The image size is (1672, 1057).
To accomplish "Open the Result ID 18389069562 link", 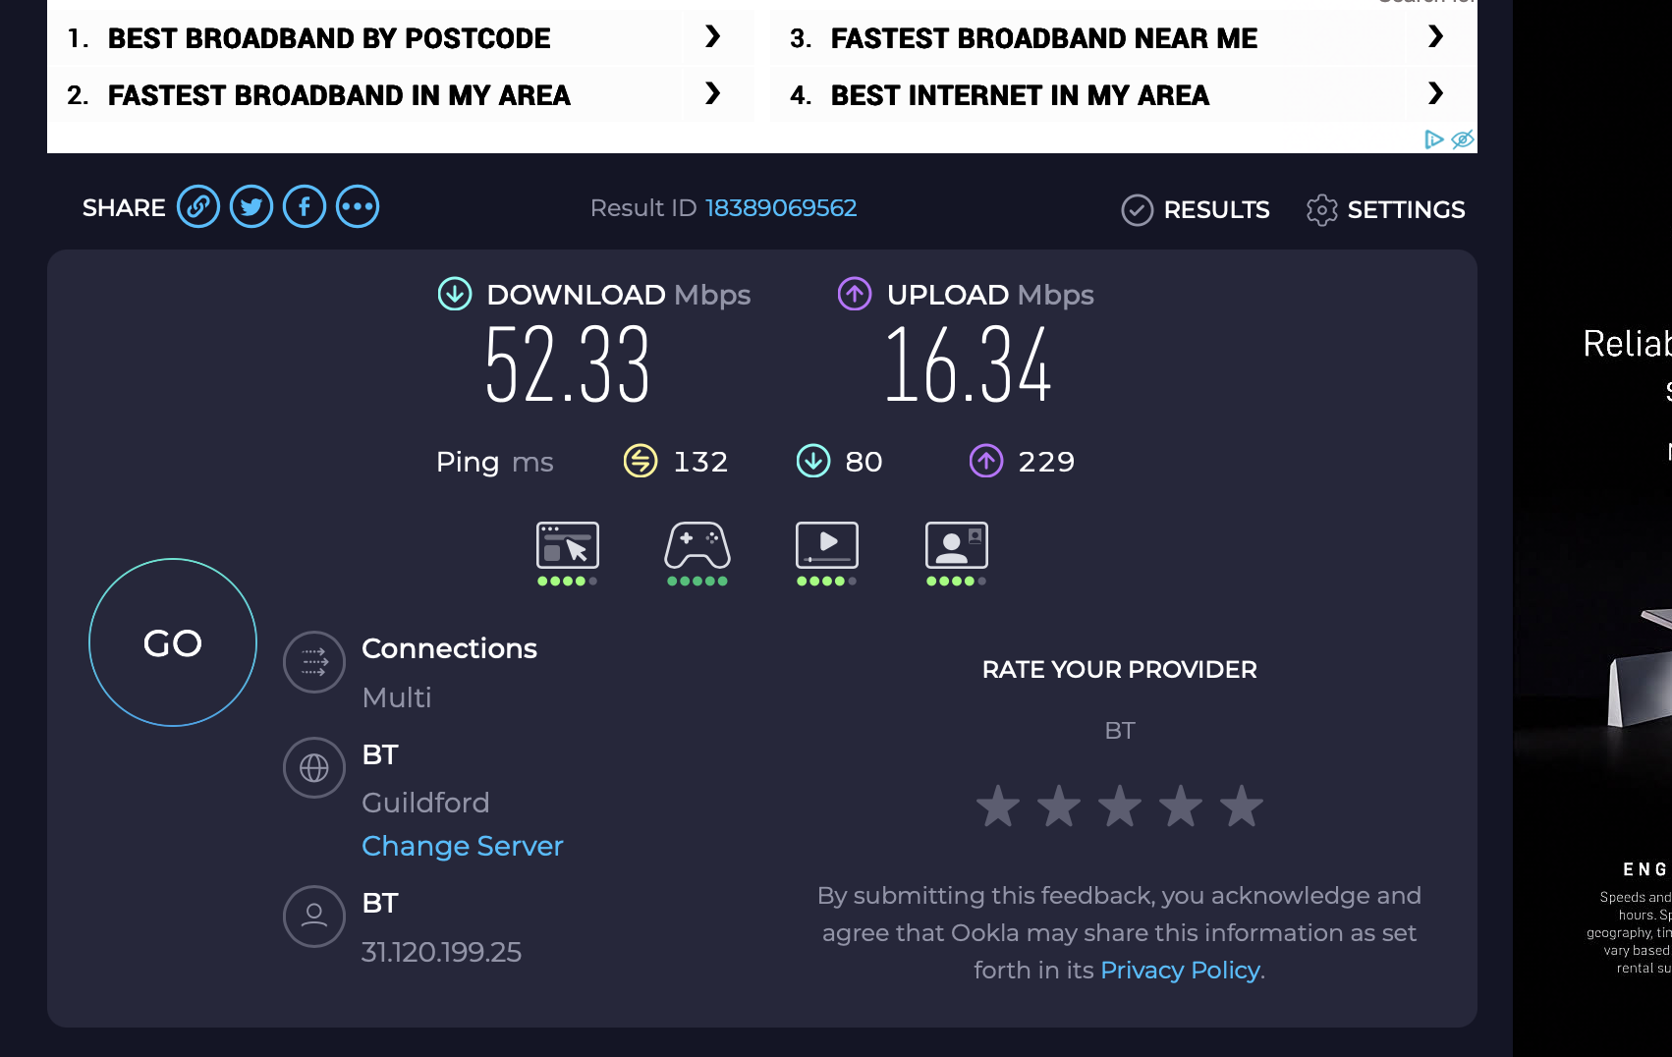I will (780, 208).
